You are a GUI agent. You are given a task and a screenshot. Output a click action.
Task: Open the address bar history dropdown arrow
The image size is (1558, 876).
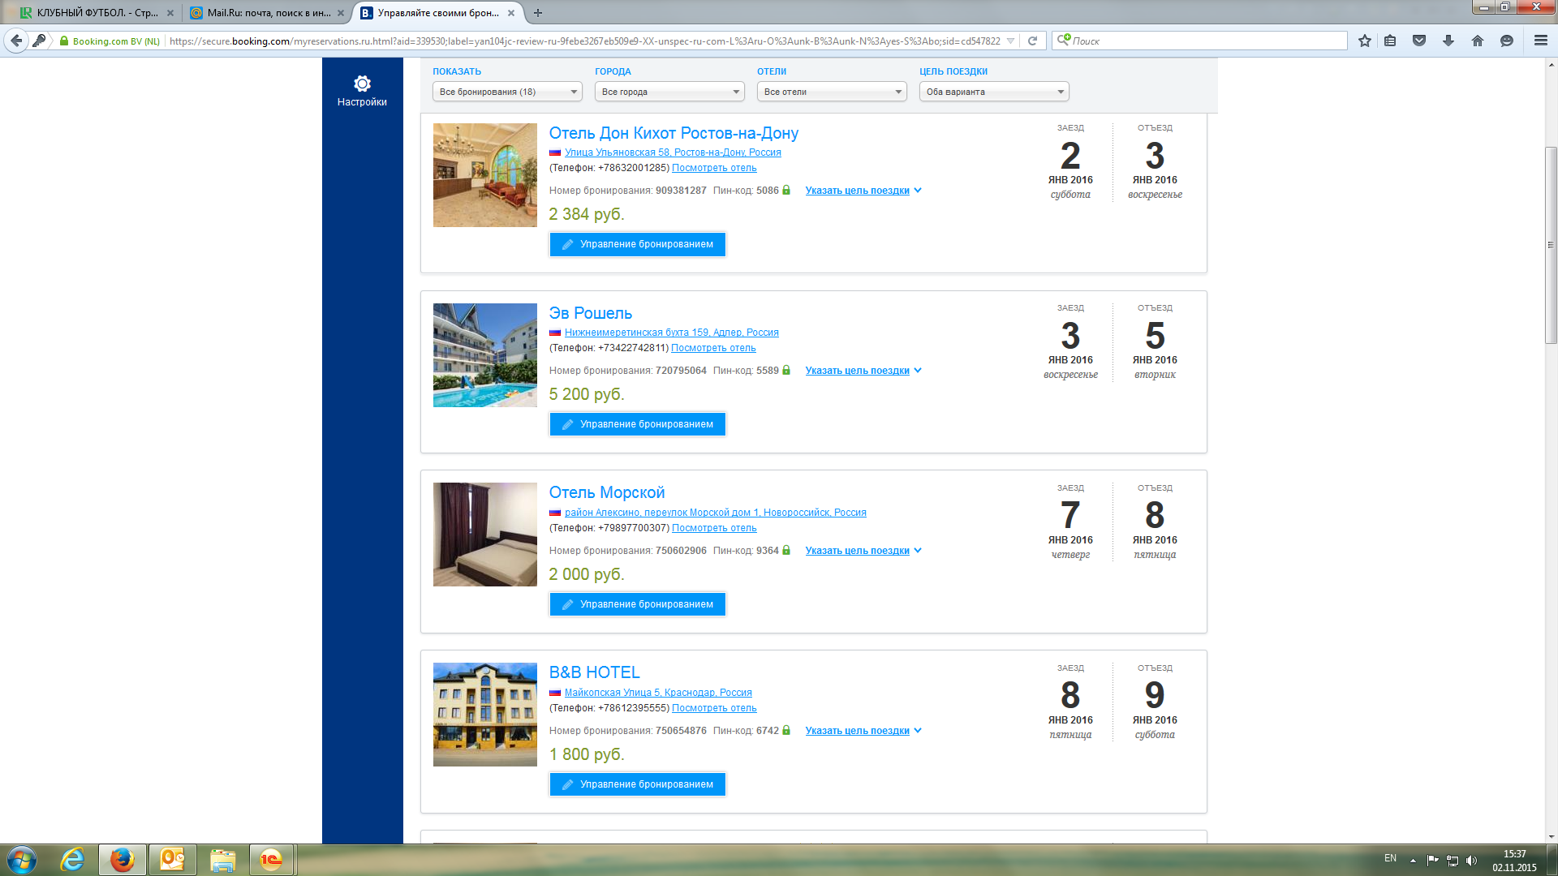tap(1010, 41)
